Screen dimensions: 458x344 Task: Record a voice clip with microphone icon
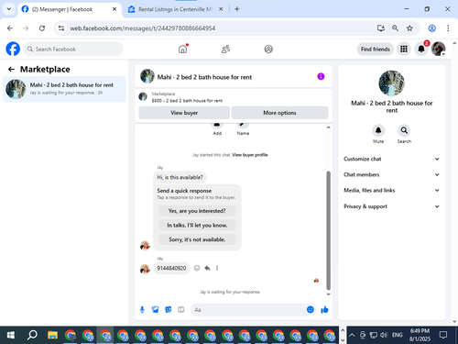(x=142, y=310)
